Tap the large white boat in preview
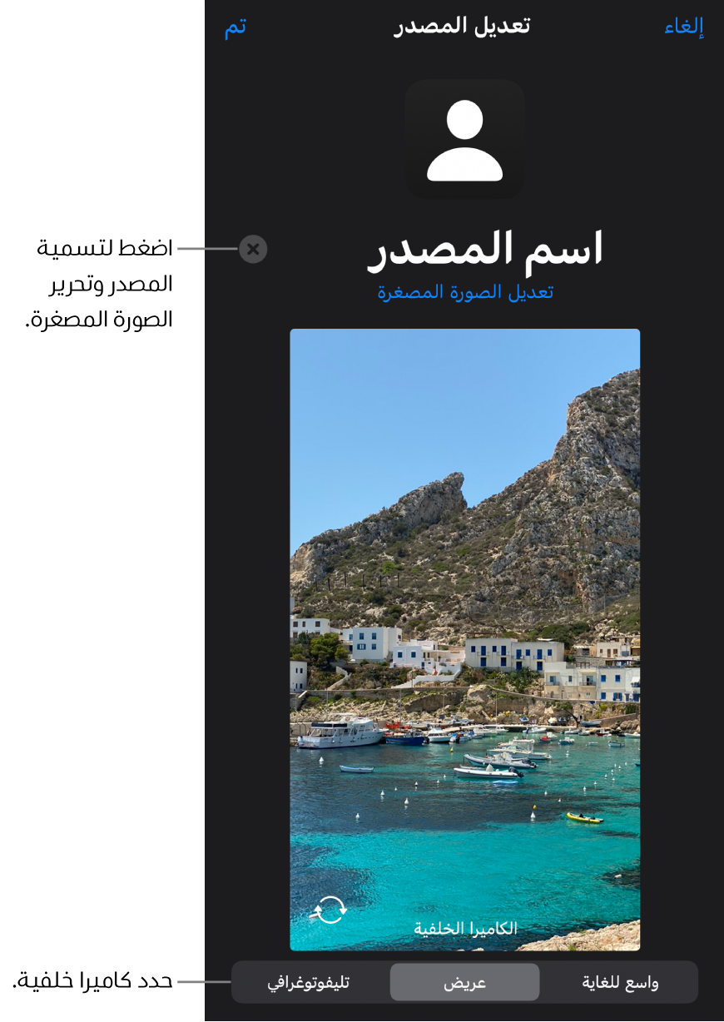Image resolution: width=724 pixels, height=1022 pixels. (340, 732)
